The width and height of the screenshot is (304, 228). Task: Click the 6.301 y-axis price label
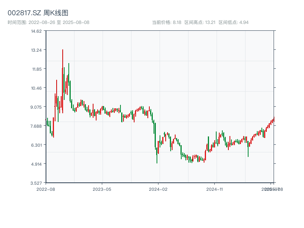pyautogui.click(x=36, y=145)
